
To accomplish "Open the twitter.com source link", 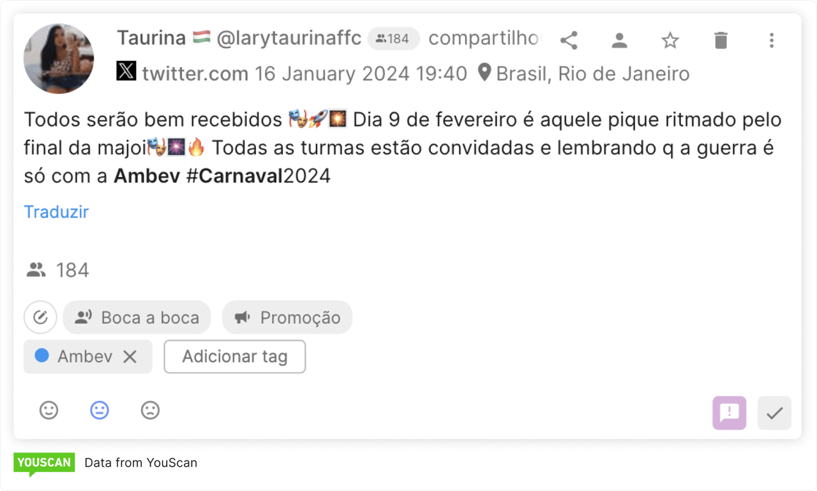I will click(x=195, y=73).
